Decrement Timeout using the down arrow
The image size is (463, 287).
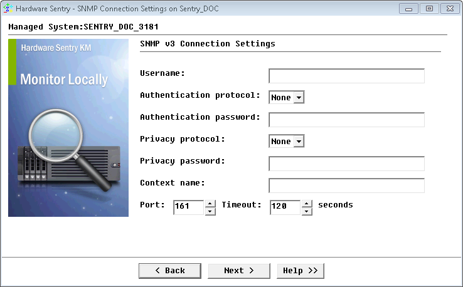click(307, 212)
